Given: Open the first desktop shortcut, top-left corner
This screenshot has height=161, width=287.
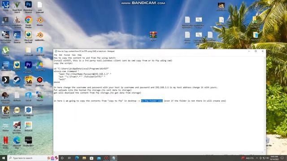Looking at the screenshot, I should (x=6, y=6).
